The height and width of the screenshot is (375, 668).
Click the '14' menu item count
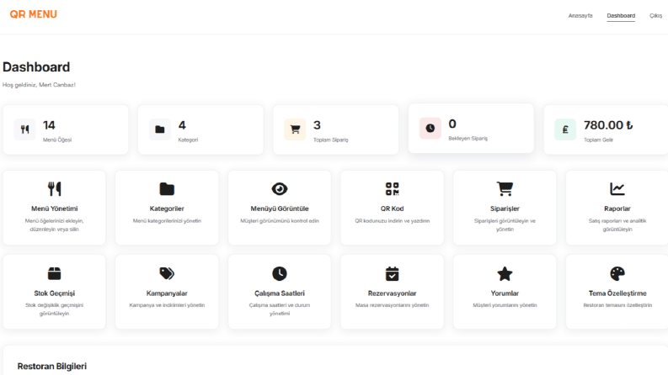click(49, 125)
